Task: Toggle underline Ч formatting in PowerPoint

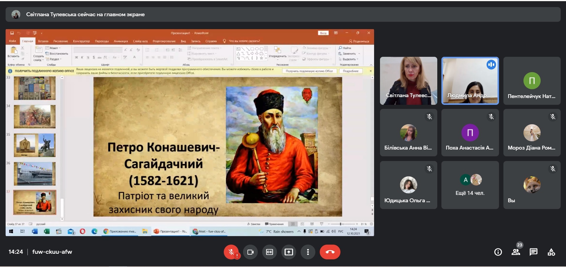Action: click(x=88, y=57)
